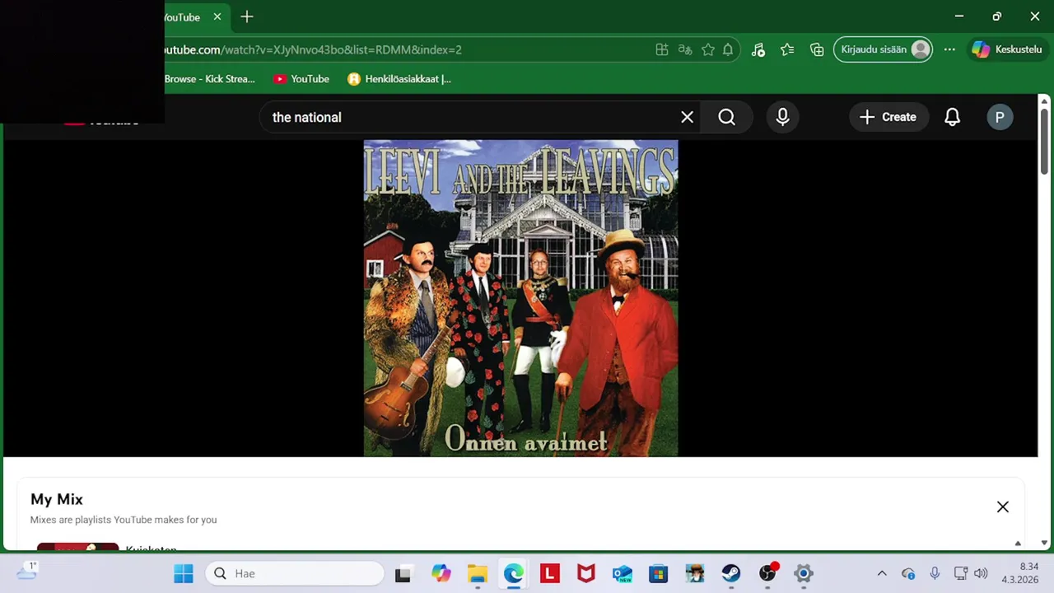Clear the YouTube search text with X
The image size is (1054, 593).
688,117
